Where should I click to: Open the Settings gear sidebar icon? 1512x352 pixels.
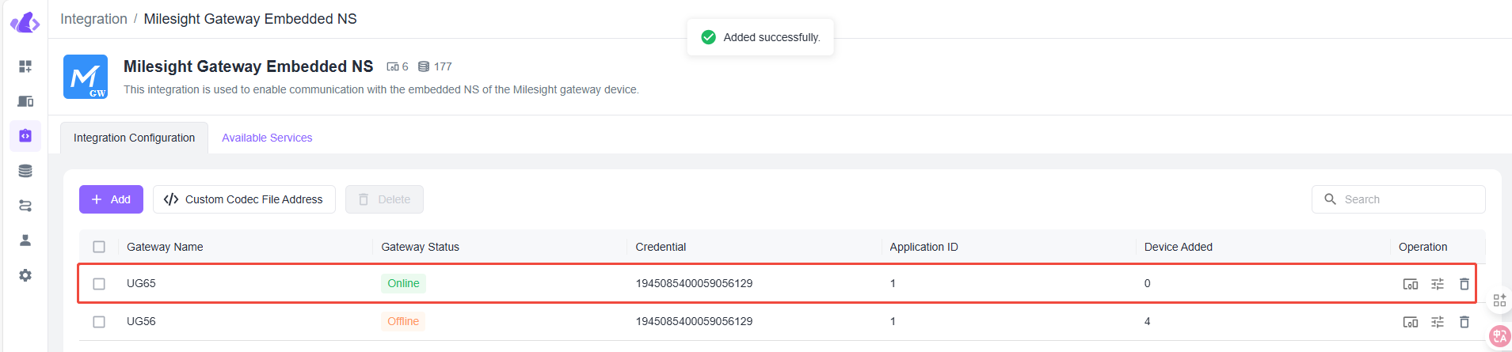[25, 275]
